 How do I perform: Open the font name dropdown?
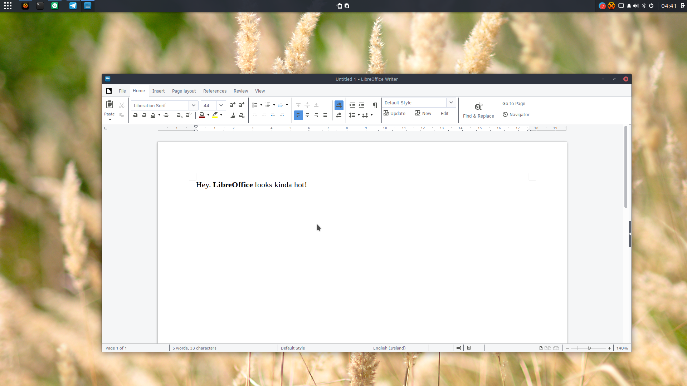pos(194,105)
